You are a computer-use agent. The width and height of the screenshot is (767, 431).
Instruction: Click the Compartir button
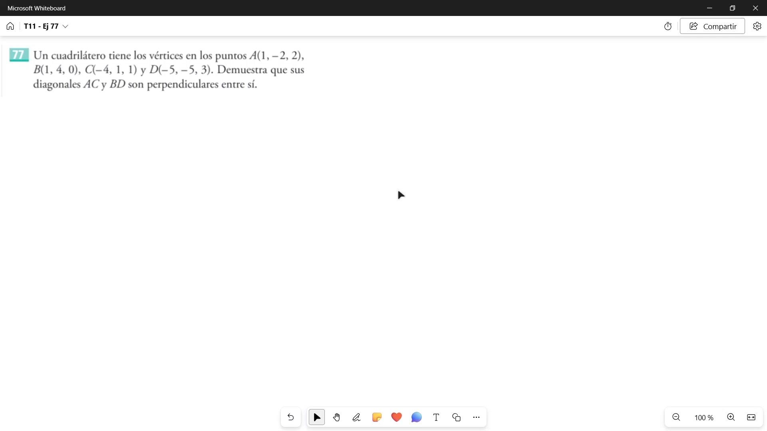click(x=712, y=26)
